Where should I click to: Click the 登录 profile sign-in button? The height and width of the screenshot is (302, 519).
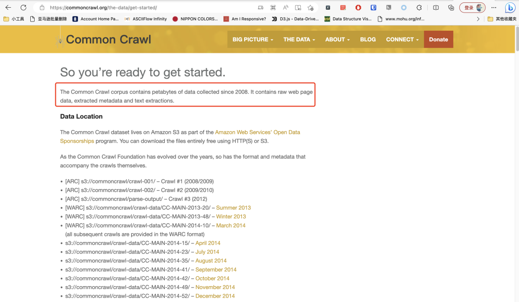472,8
